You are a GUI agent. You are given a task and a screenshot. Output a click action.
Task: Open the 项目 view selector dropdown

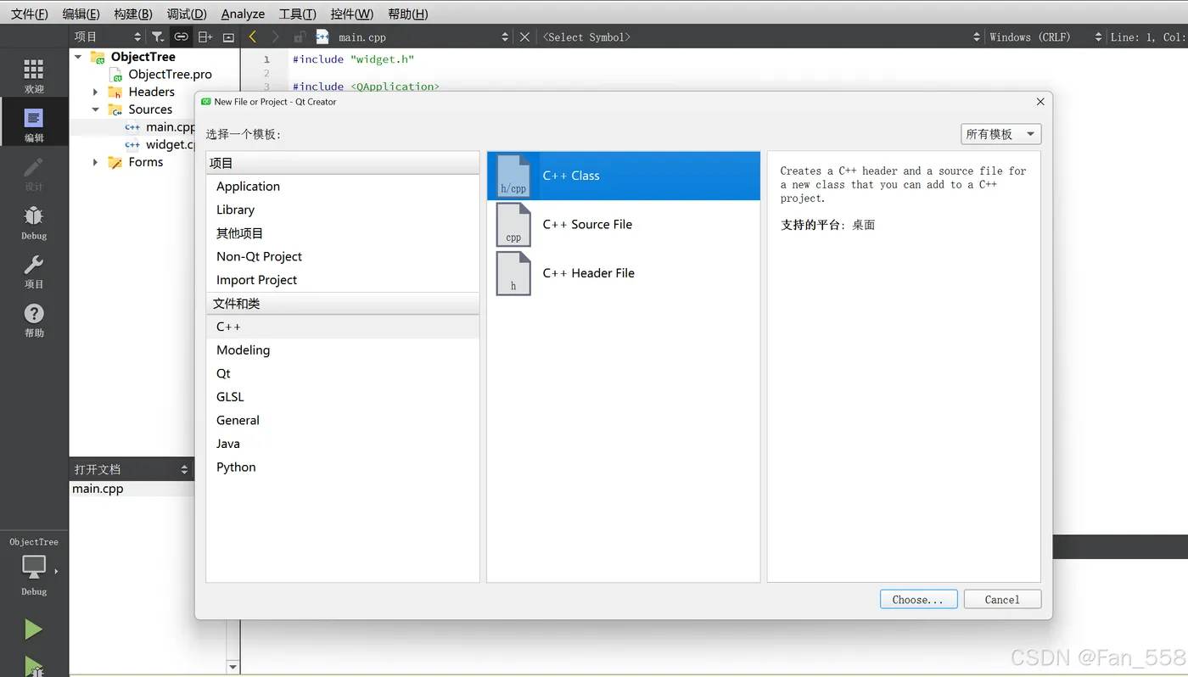pos(108,36)
